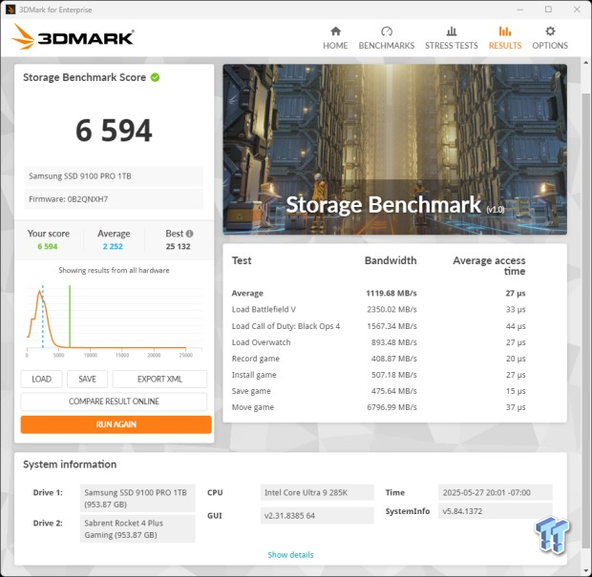Viewport: 592px width, 577px height.
Task: Click the Bandwidth column header
Action: click(391, 260)
